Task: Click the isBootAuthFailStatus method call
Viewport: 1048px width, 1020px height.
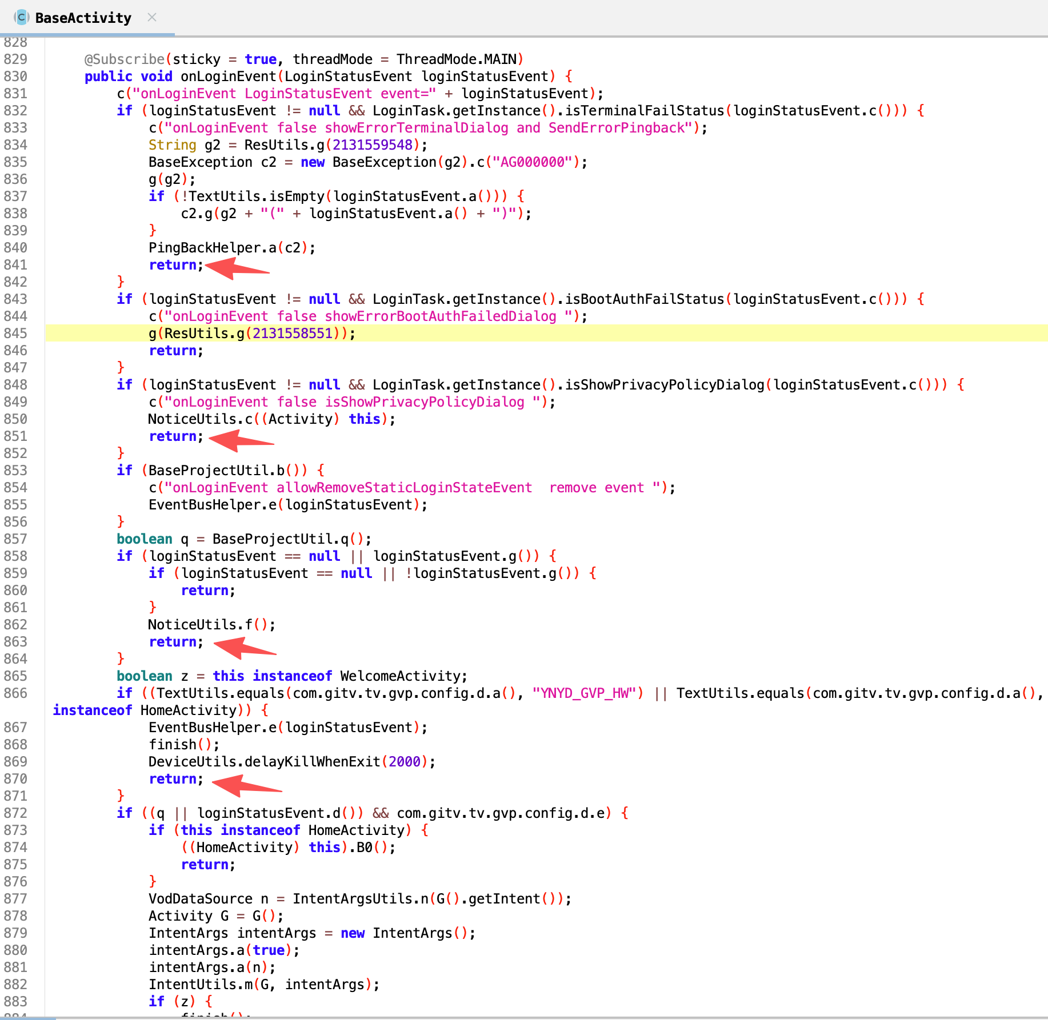Action: click(x=644, y=299)
